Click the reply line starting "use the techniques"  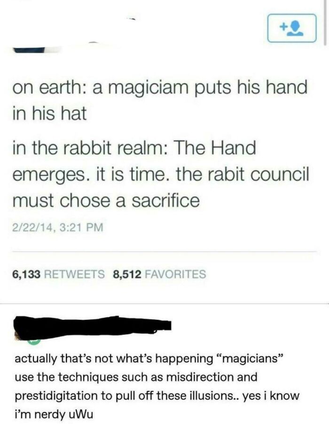136,376
